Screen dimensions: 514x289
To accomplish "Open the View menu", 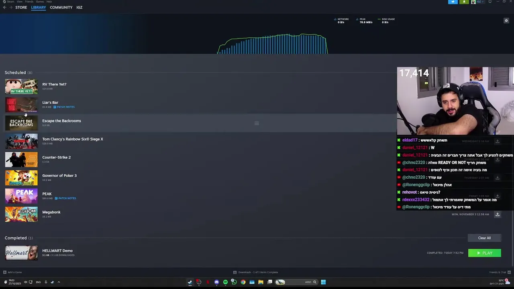I will tap(20, 2).
